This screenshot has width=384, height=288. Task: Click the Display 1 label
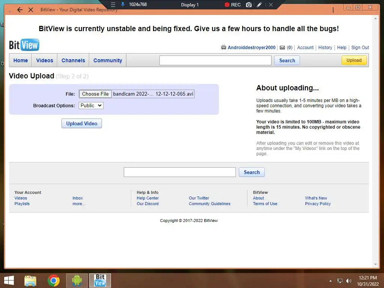tap(190, 4)
